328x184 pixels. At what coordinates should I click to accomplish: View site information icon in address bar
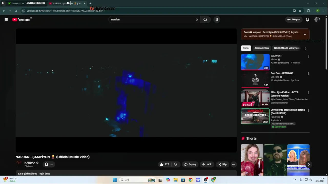[23, 11]
